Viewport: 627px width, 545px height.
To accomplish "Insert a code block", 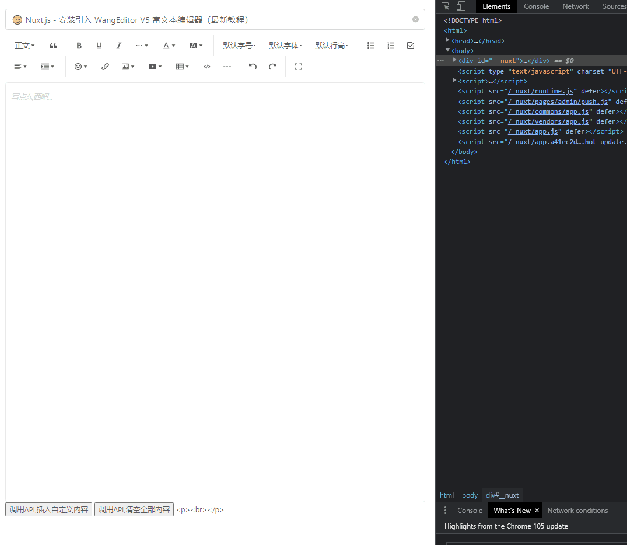I will 206,67.
